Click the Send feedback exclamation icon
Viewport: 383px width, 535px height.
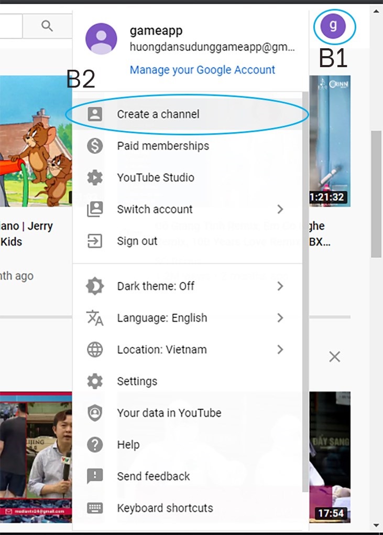point(95,476)
